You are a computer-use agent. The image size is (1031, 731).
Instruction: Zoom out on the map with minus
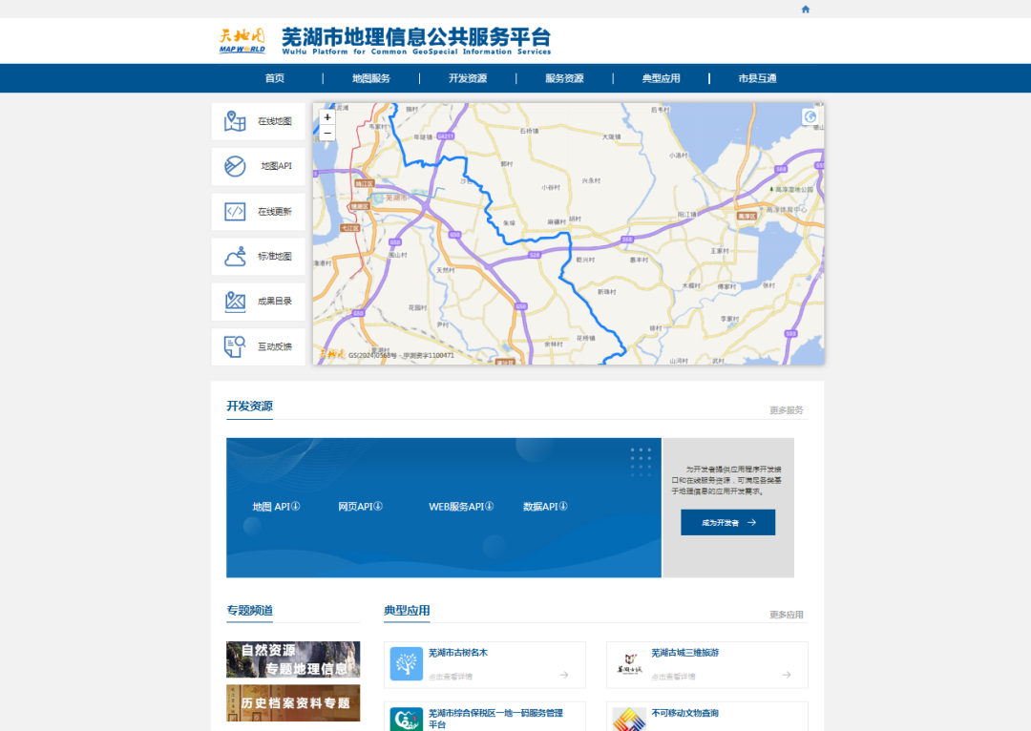pyautogui.click(x=327, y=133)
